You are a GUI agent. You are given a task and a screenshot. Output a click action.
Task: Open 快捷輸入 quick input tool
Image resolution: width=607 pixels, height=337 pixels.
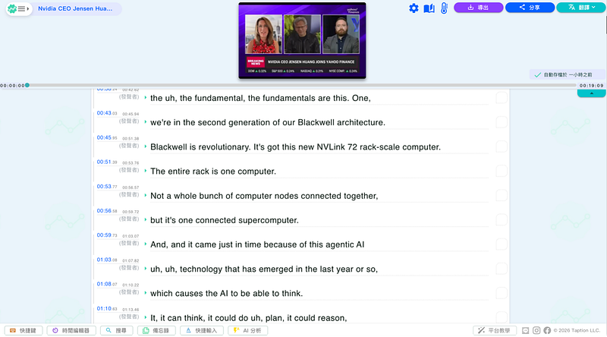pyautogui.click(x=201, y=330)
